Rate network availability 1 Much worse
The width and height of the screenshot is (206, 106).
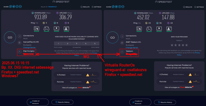58,43
